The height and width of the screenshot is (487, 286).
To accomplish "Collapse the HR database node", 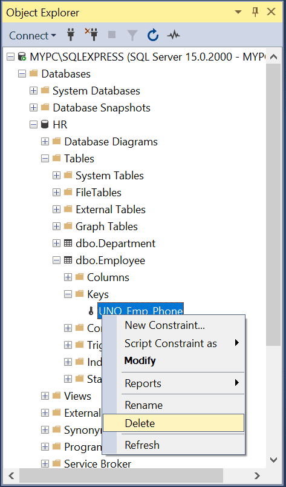I will (33, 125).
